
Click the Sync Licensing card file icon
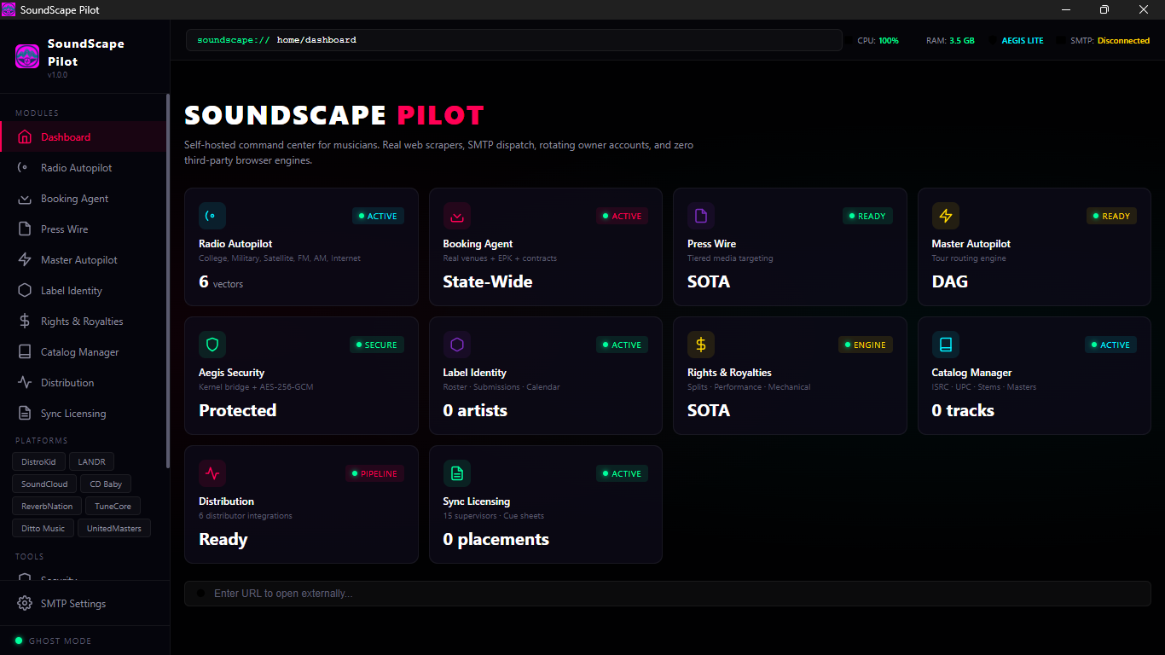456,473
